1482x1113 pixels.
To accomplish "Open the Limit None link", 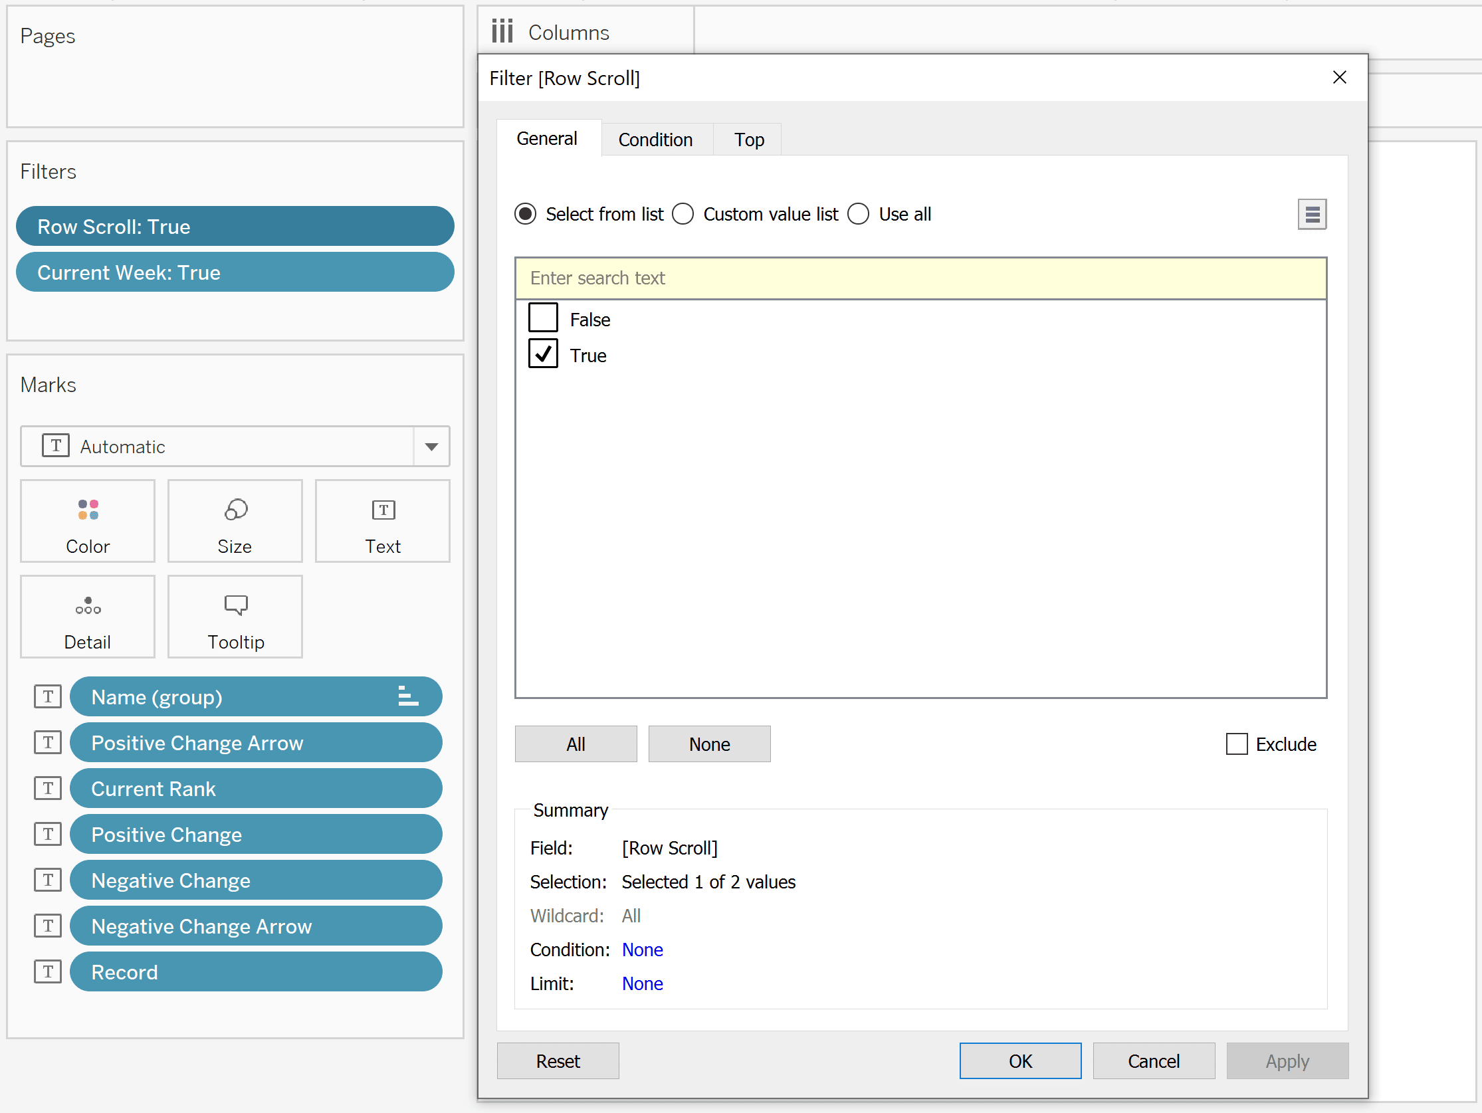I will 643,983.
